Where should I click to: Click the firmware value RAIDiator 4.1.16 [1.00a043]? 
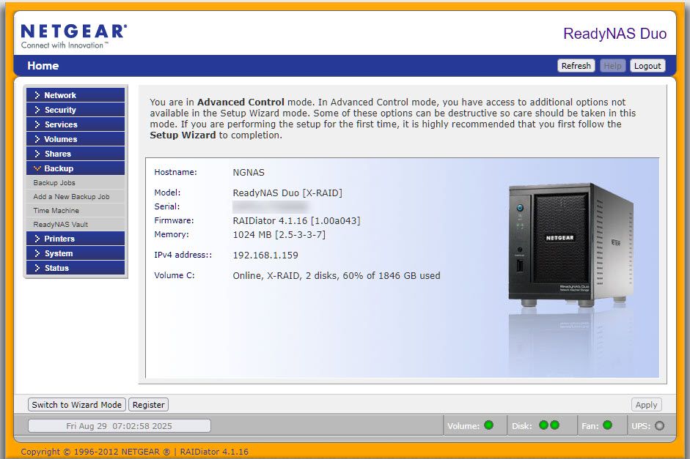pos(296,220)
